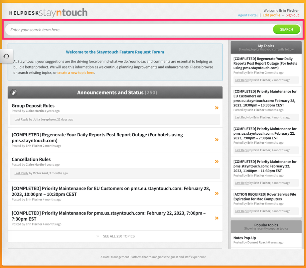Click the double arrow beside Regenerate Your Daily Reports topic
Screen dimensions: 306x268
[x=217, y=140]
